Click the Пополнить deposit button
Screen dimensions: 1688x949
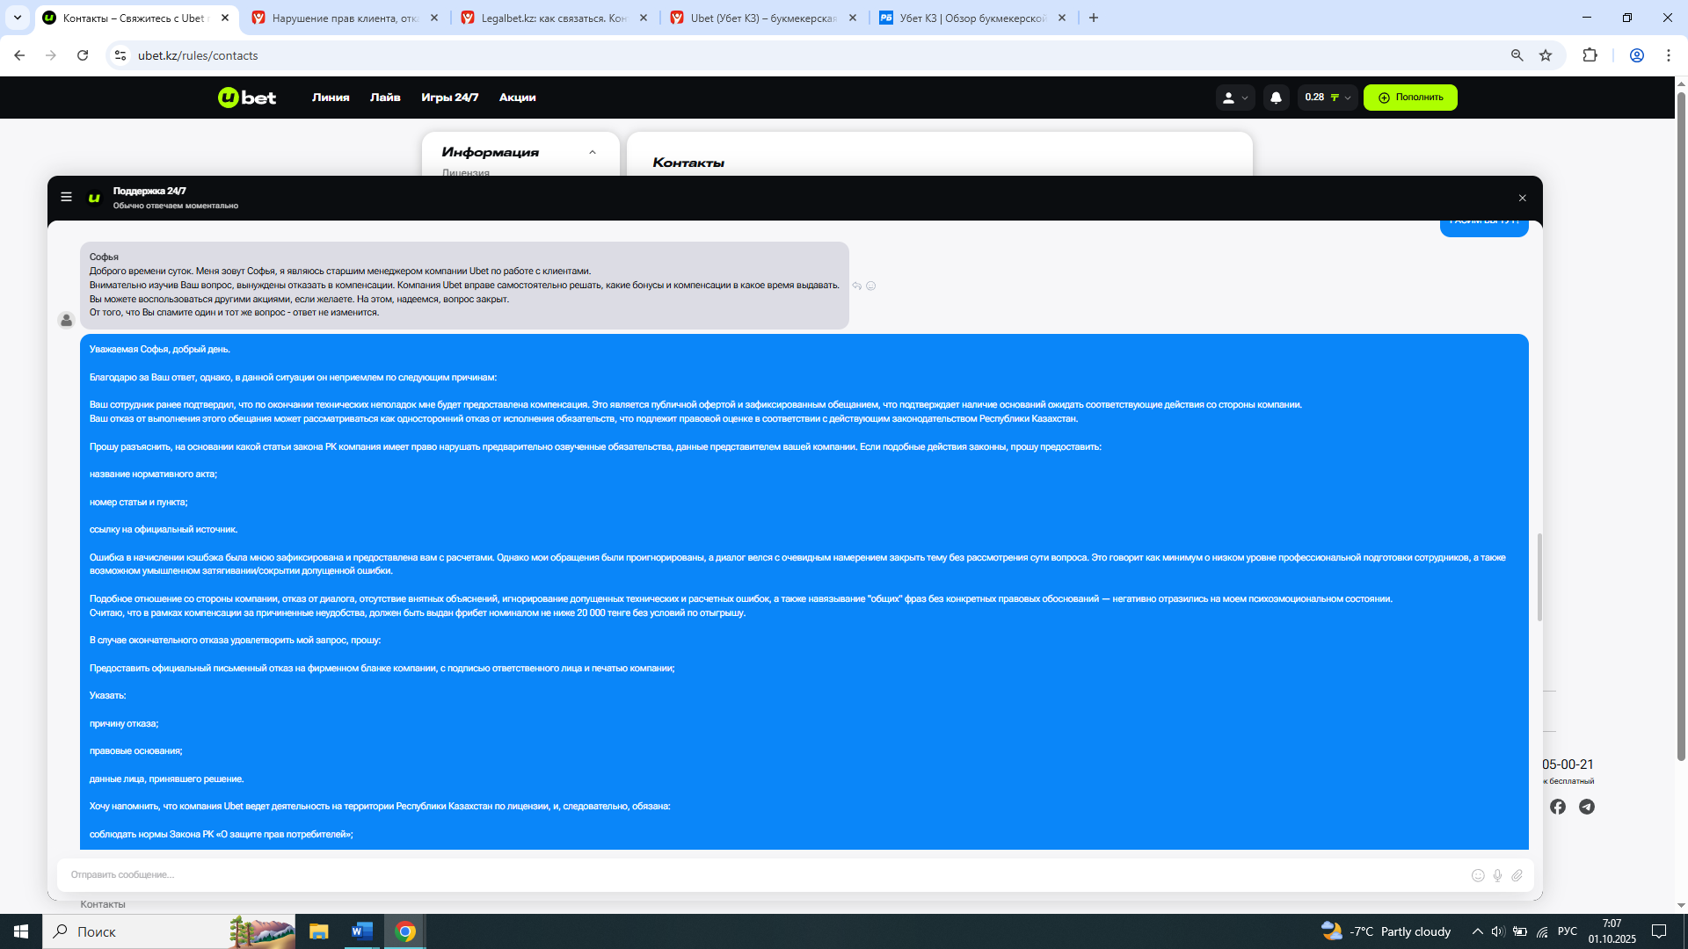tap(1409, 98)
